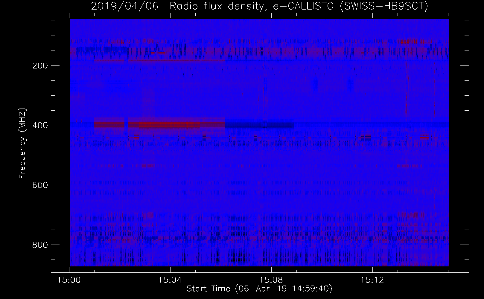Click the 15:12 time tick label
484x299 pixels.
pos(372,280)
